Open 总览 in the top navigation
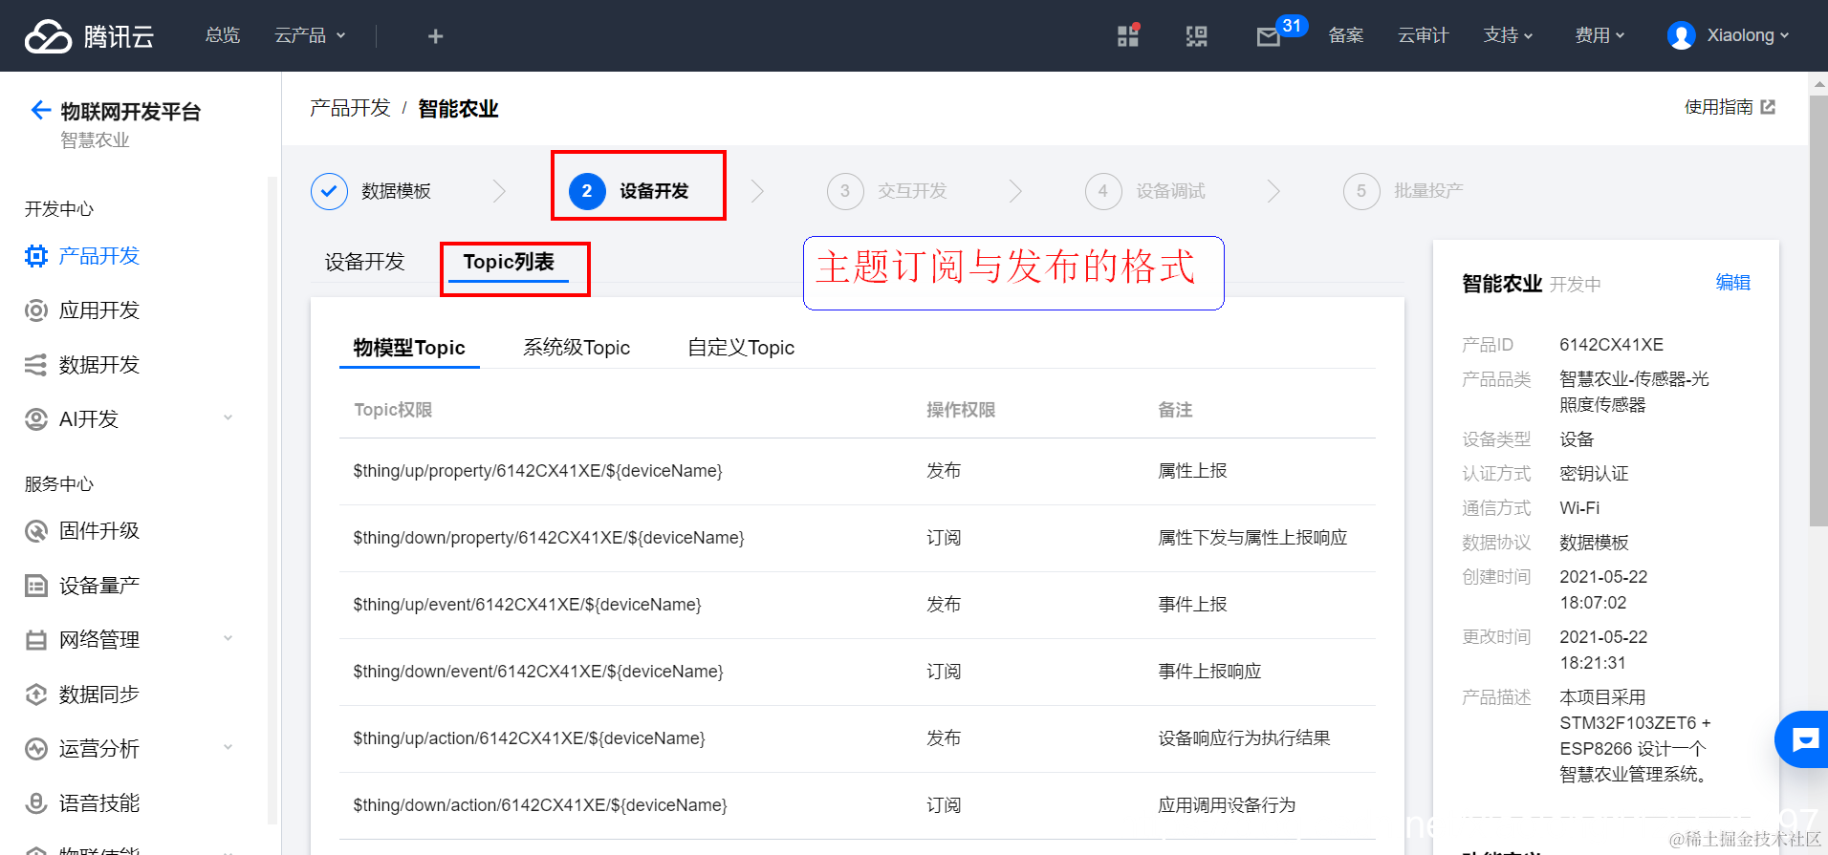 (x=223, y=35)
